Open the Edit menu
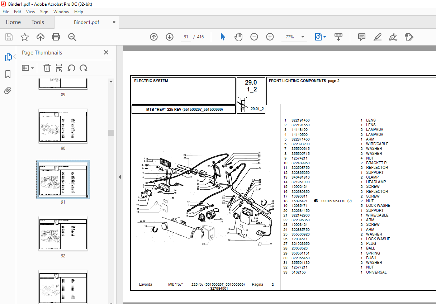Screen dimensions: 436x304 pos(18,12)
